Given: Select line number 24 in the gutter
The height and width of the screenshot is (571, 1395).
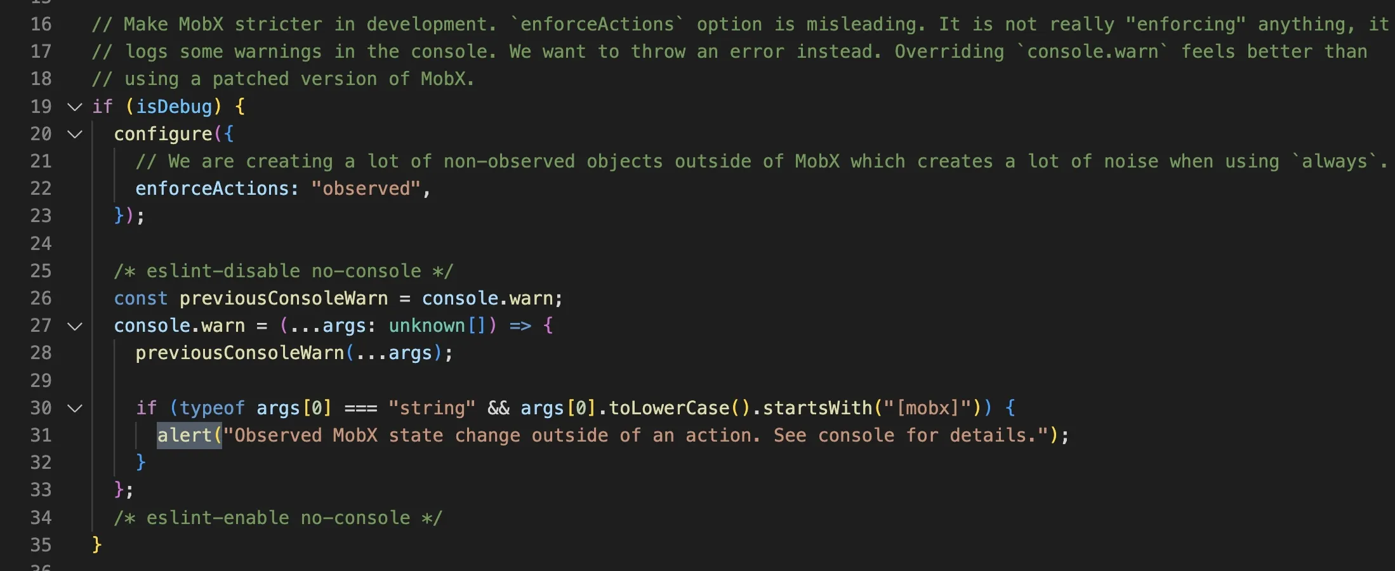Looking at the screenshot, I should click(x=41, y=244).
